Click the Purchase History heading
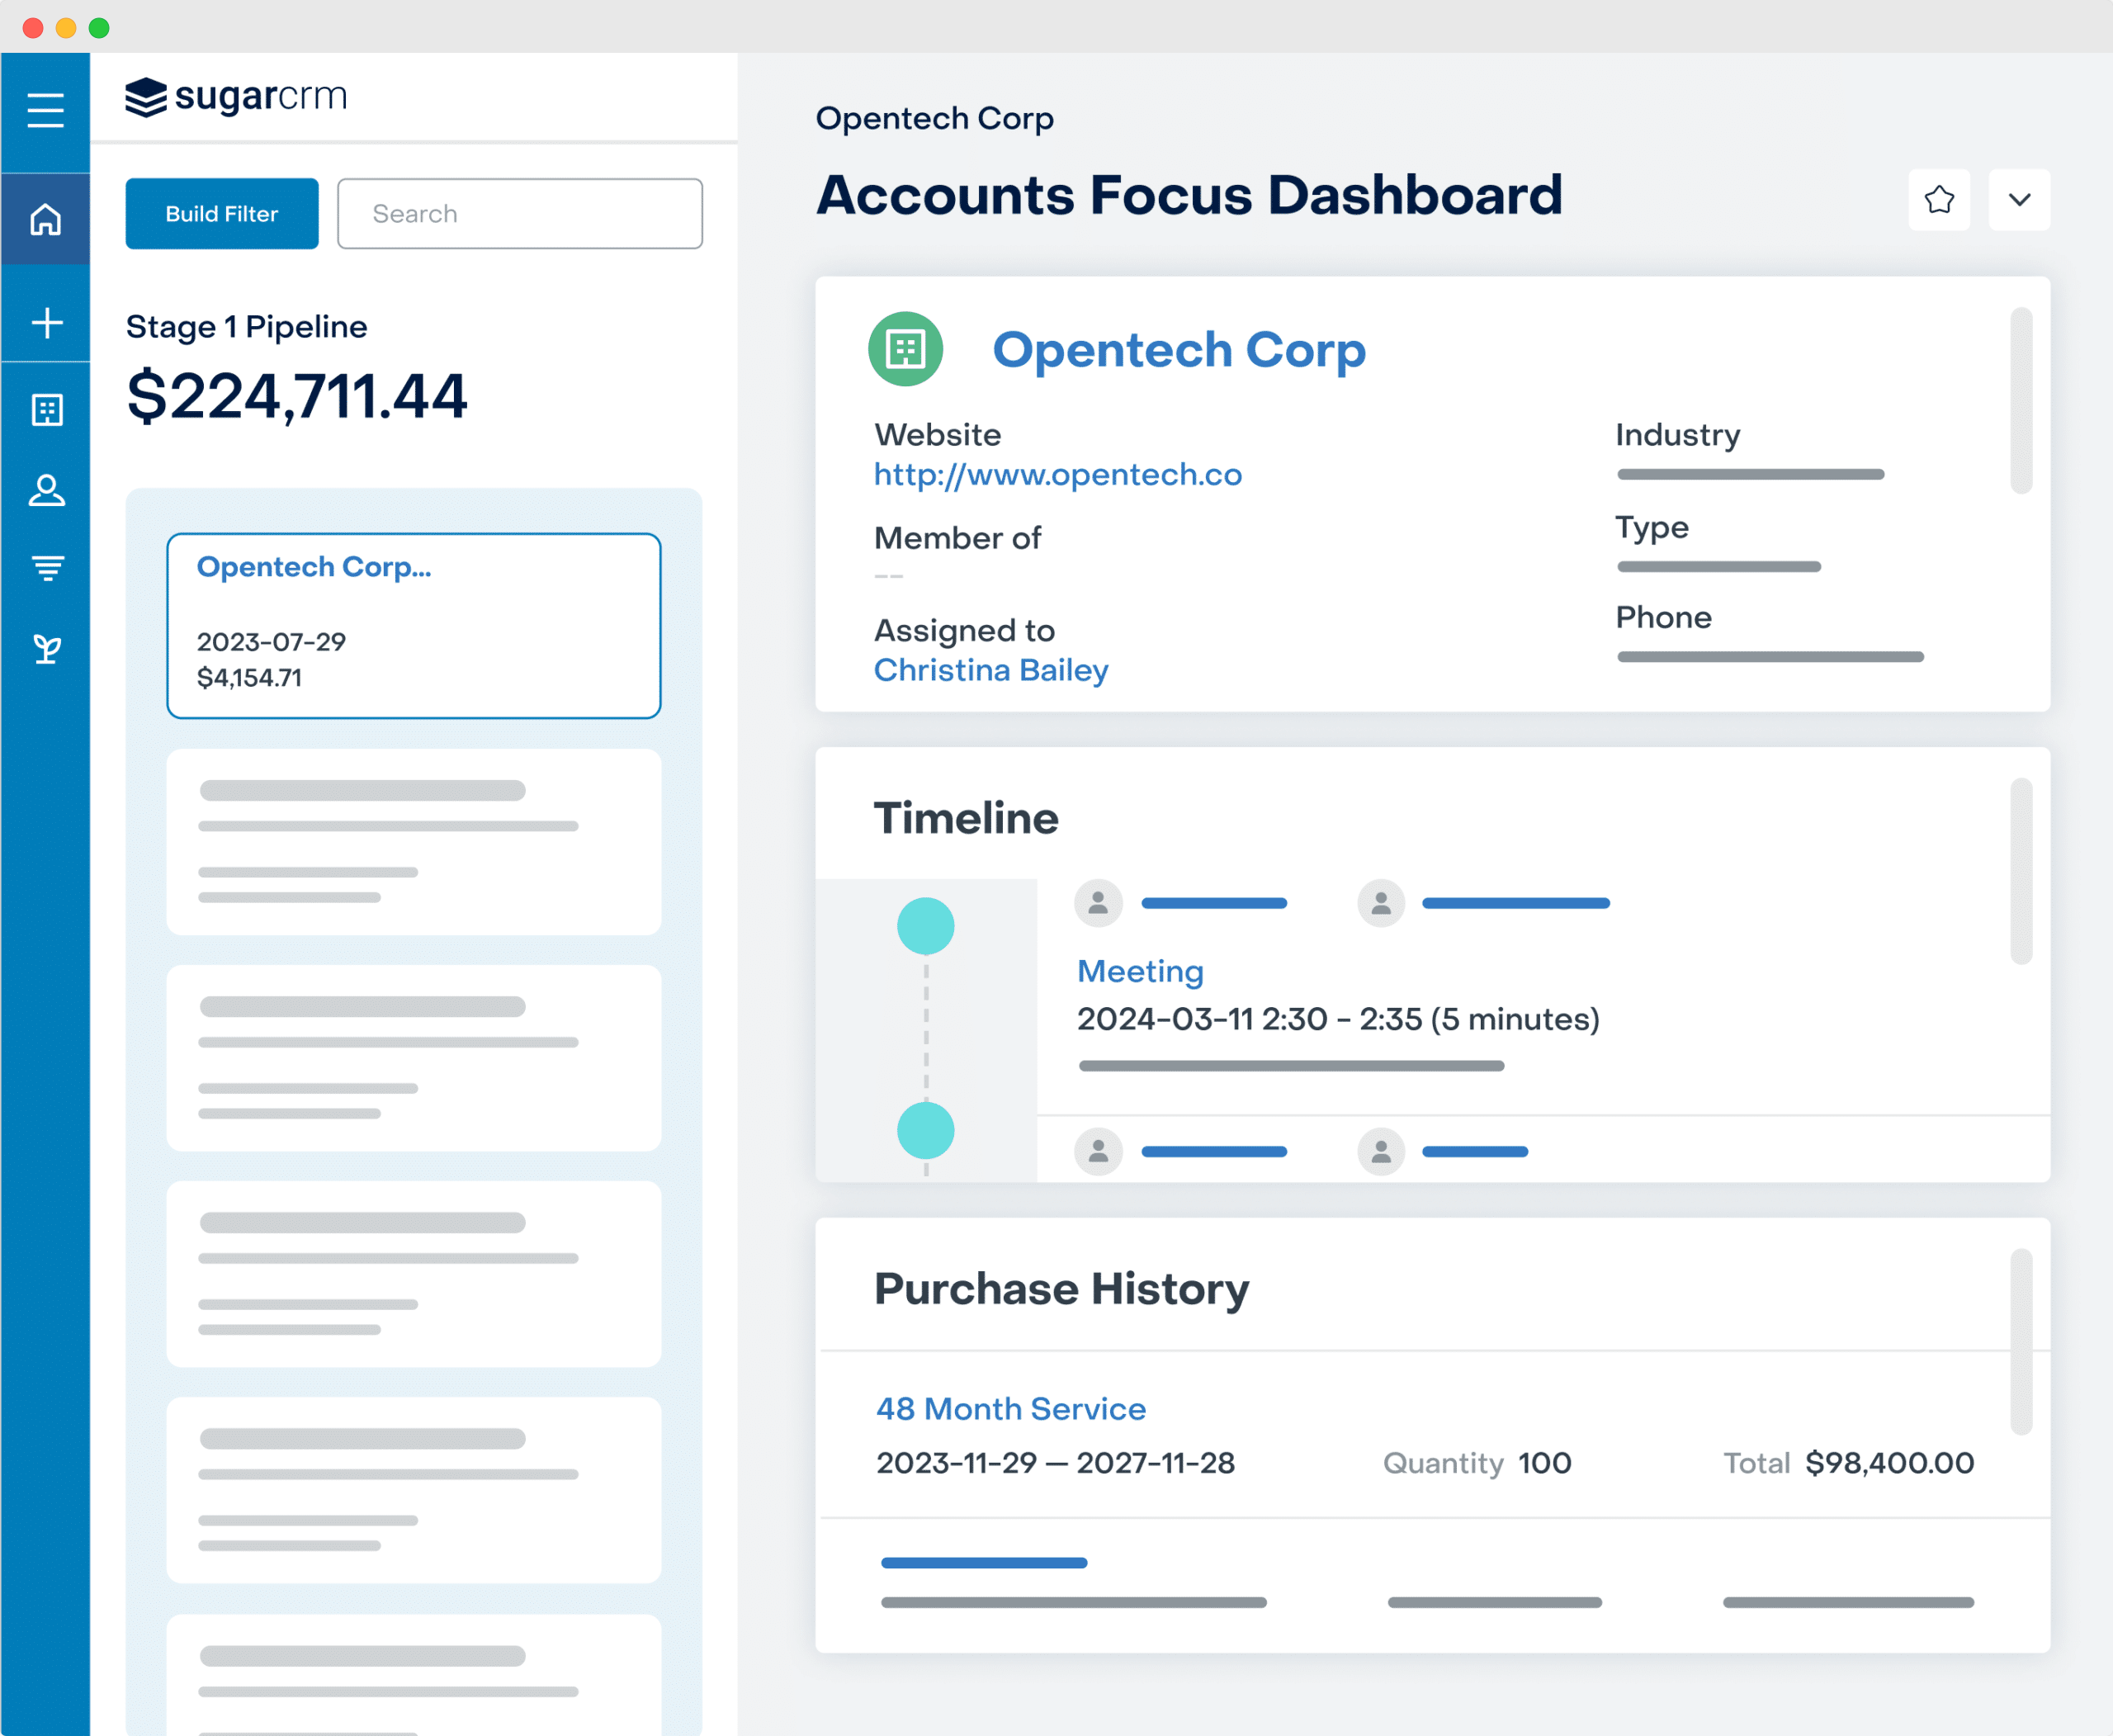Screen dimensions: 2113x1736 (x=1062, y=1289)
